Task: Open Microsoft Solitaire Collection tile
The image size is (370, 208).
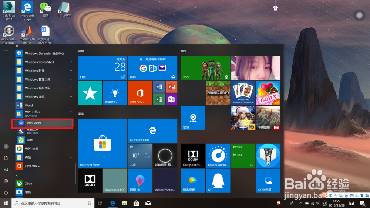Action: [x=243, y=93]
